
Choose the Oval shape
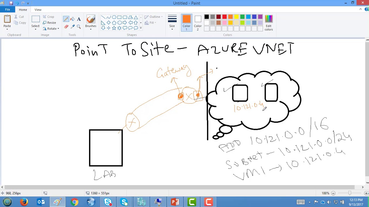tap(114, 17)
